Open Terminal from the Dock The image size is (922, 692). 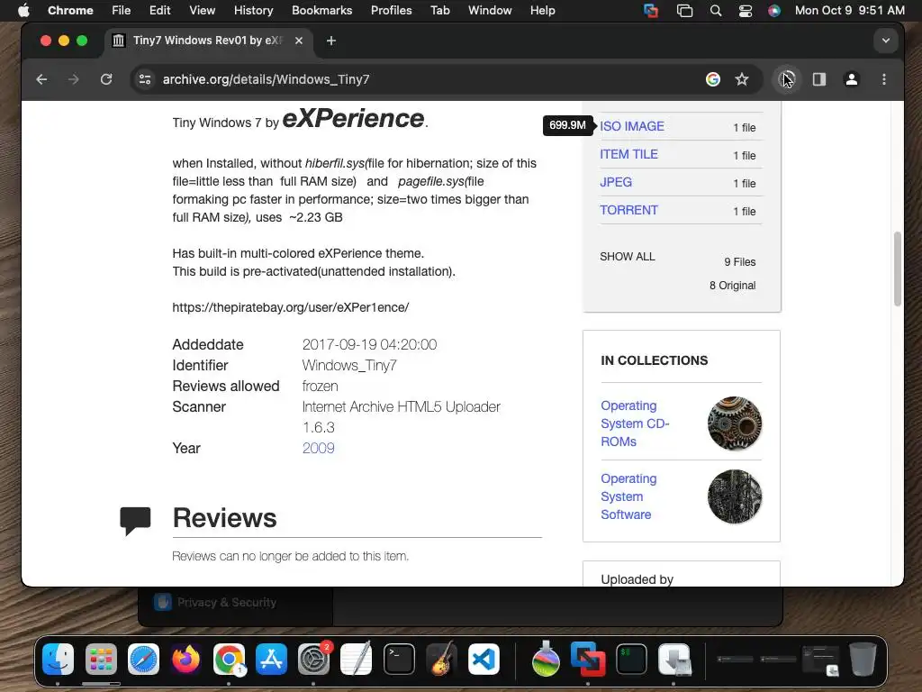click(399, 659)
